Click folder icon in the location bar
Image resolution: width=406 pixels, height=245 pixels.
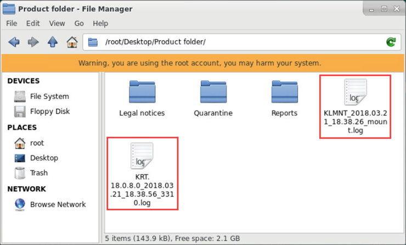93,42
